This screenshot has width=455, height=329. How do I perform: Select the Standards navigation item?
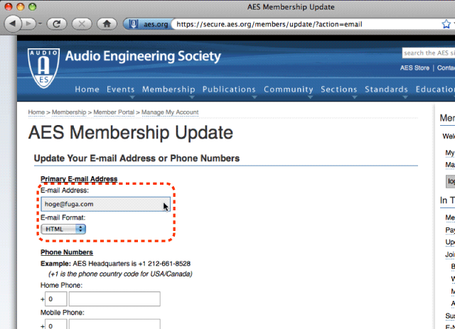[x=386, y=90]
